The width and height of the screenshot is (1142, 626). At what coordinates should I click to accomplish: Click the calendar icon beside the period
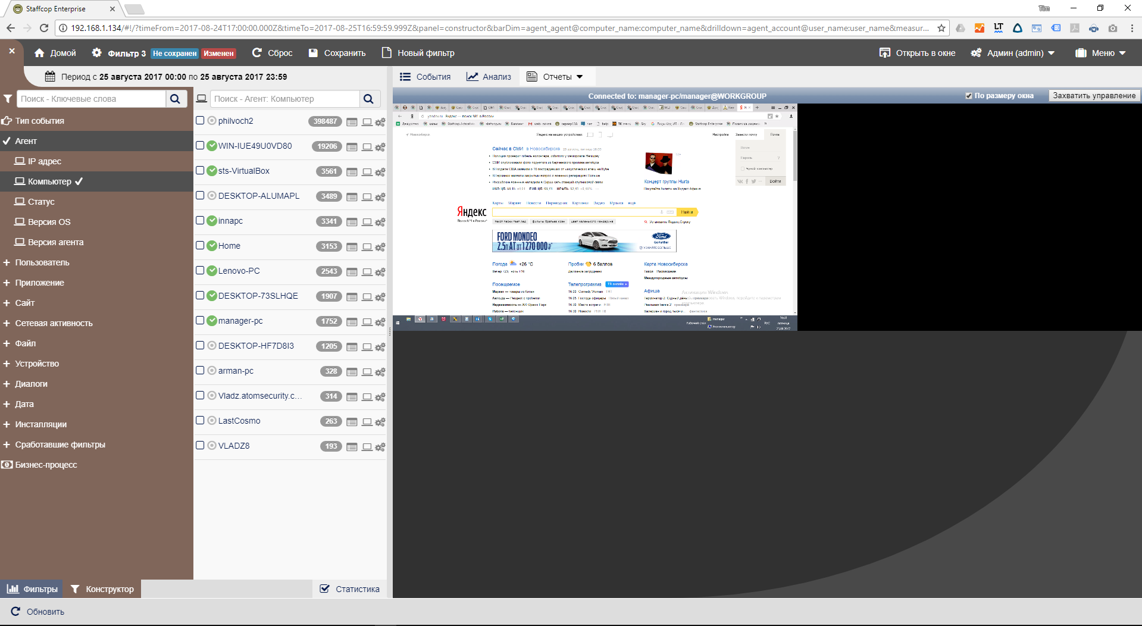(x=50, y=77)
